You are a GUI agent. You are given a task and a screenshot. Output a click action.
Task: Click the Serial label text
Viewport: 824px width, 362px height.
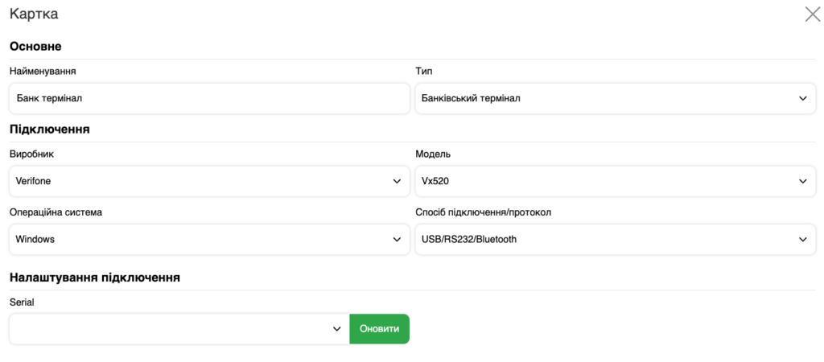point(22,302)
